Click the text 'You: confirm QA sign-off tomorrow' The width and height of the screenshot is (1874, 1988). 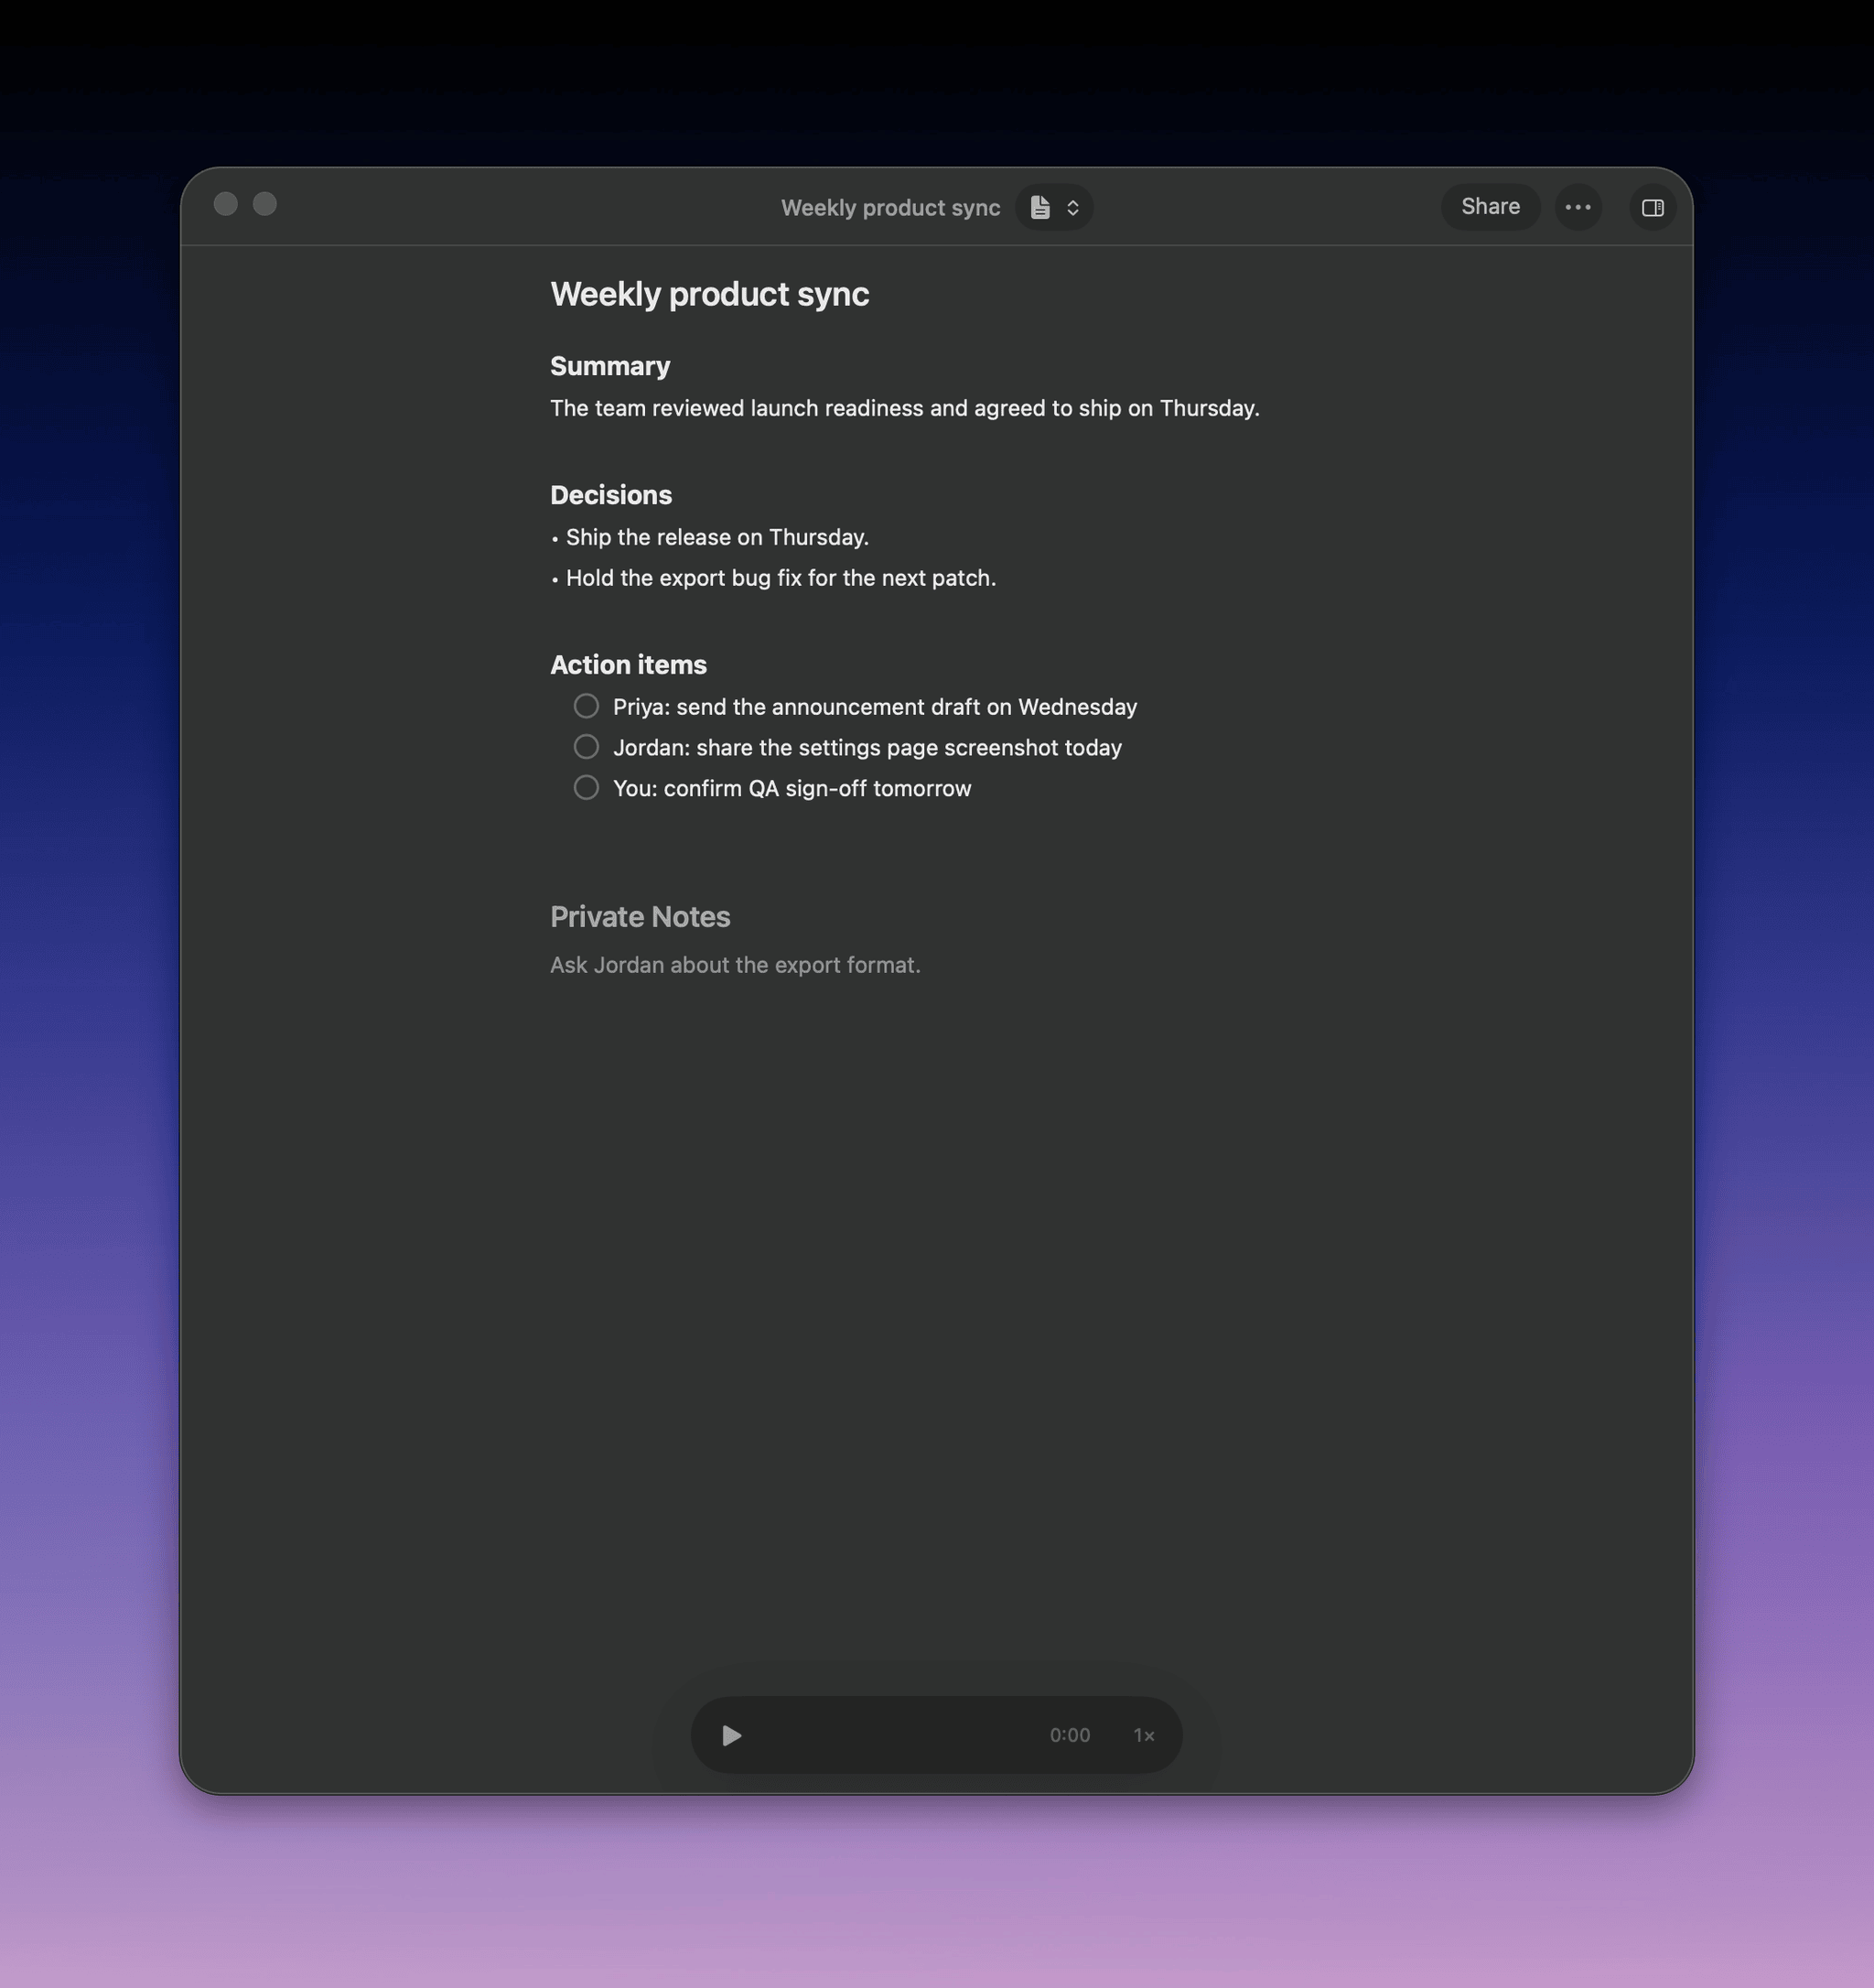pyautogui.click(x=792, y=789)
